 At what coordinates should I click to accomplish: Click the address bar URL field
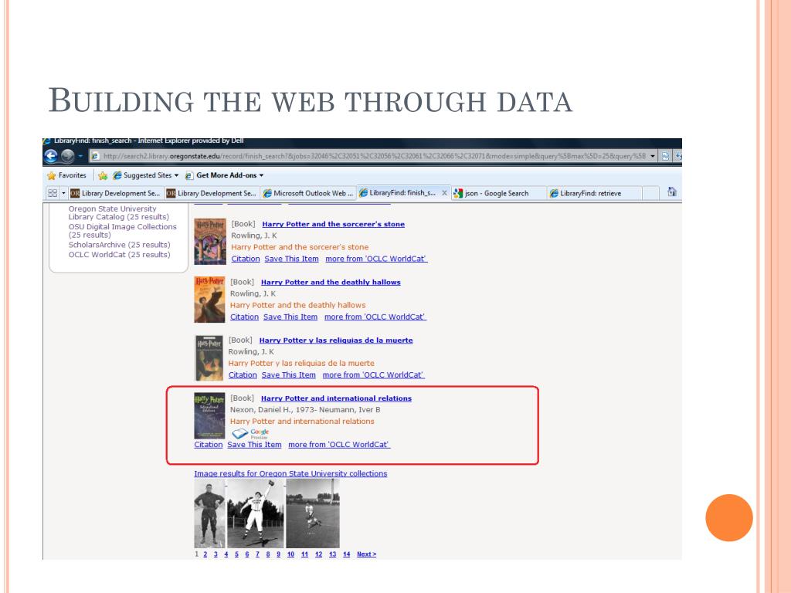point(374,156)
